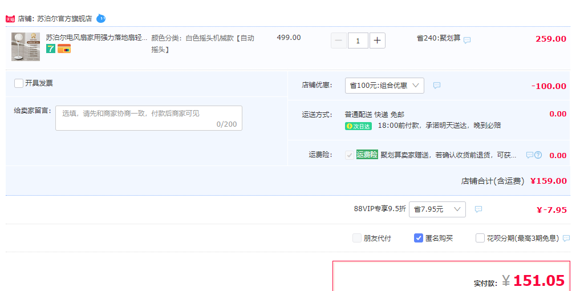
Task: Click the 18:00前付款 delivery promise text
Action: 439,126
